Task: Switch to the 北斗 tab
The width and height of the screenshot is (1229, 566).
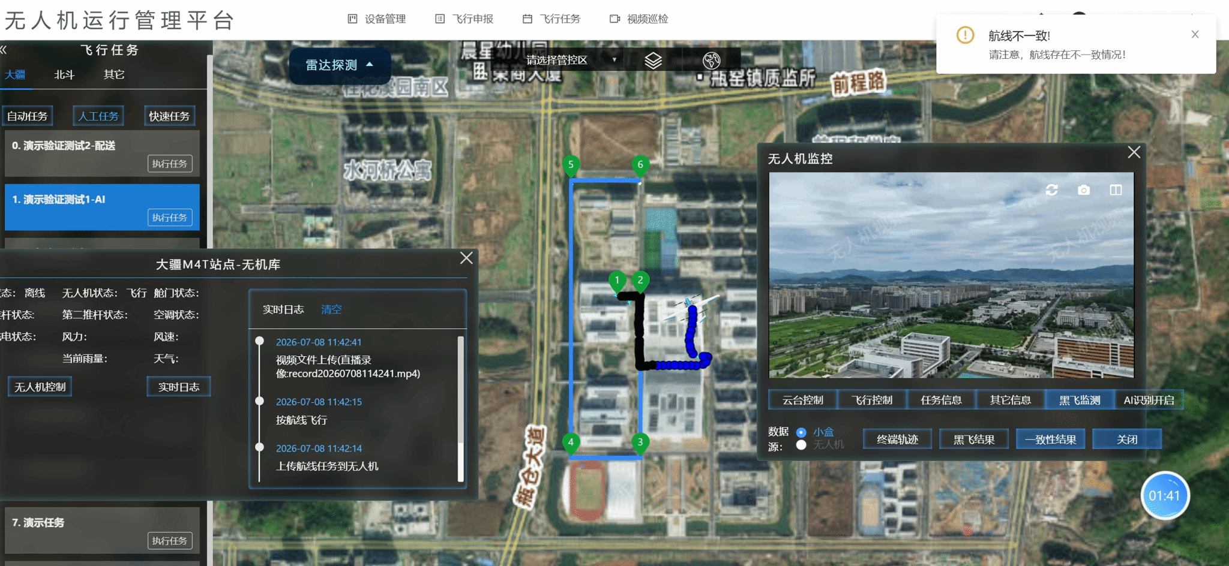Action: pos(64,74)
